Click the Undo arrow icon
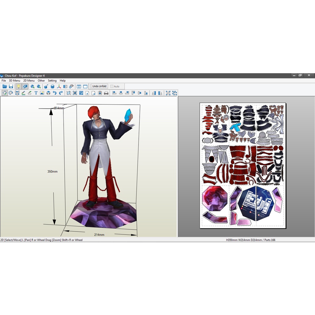The image size is (315, 315). (55, 93)
